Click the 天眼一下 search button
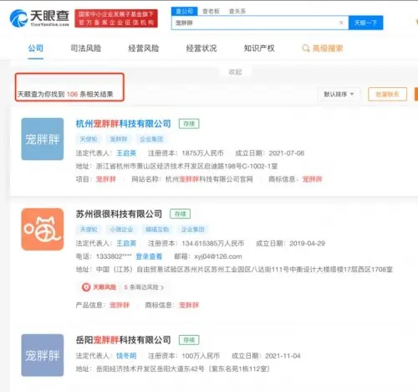418x392 pixels. pos(365,23)
